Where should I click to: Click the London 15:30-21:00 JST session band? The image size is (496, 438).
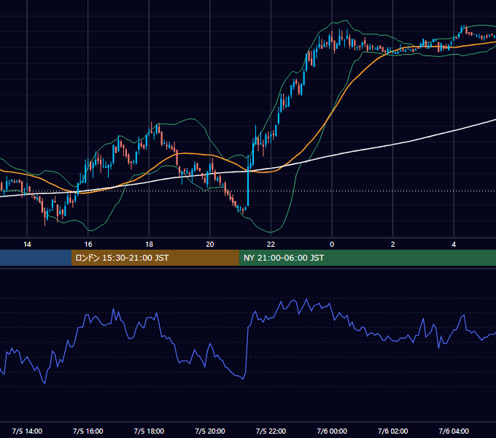point(155,258)
